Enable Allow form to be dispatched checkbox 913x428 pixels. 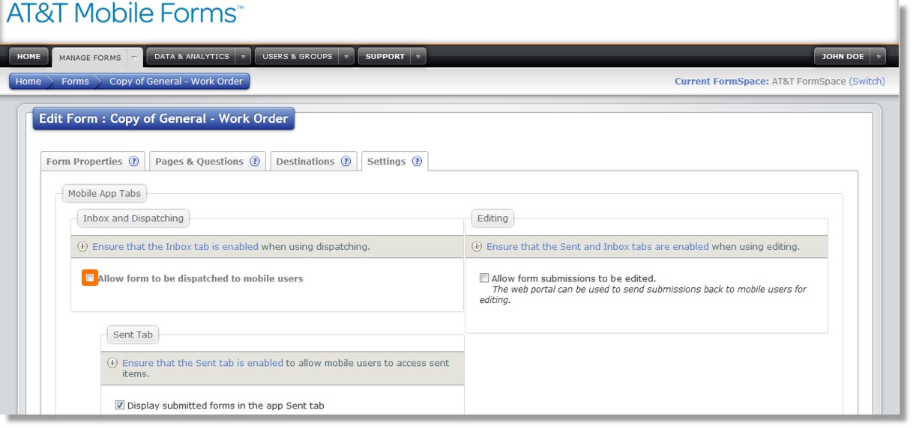(90, 278)
